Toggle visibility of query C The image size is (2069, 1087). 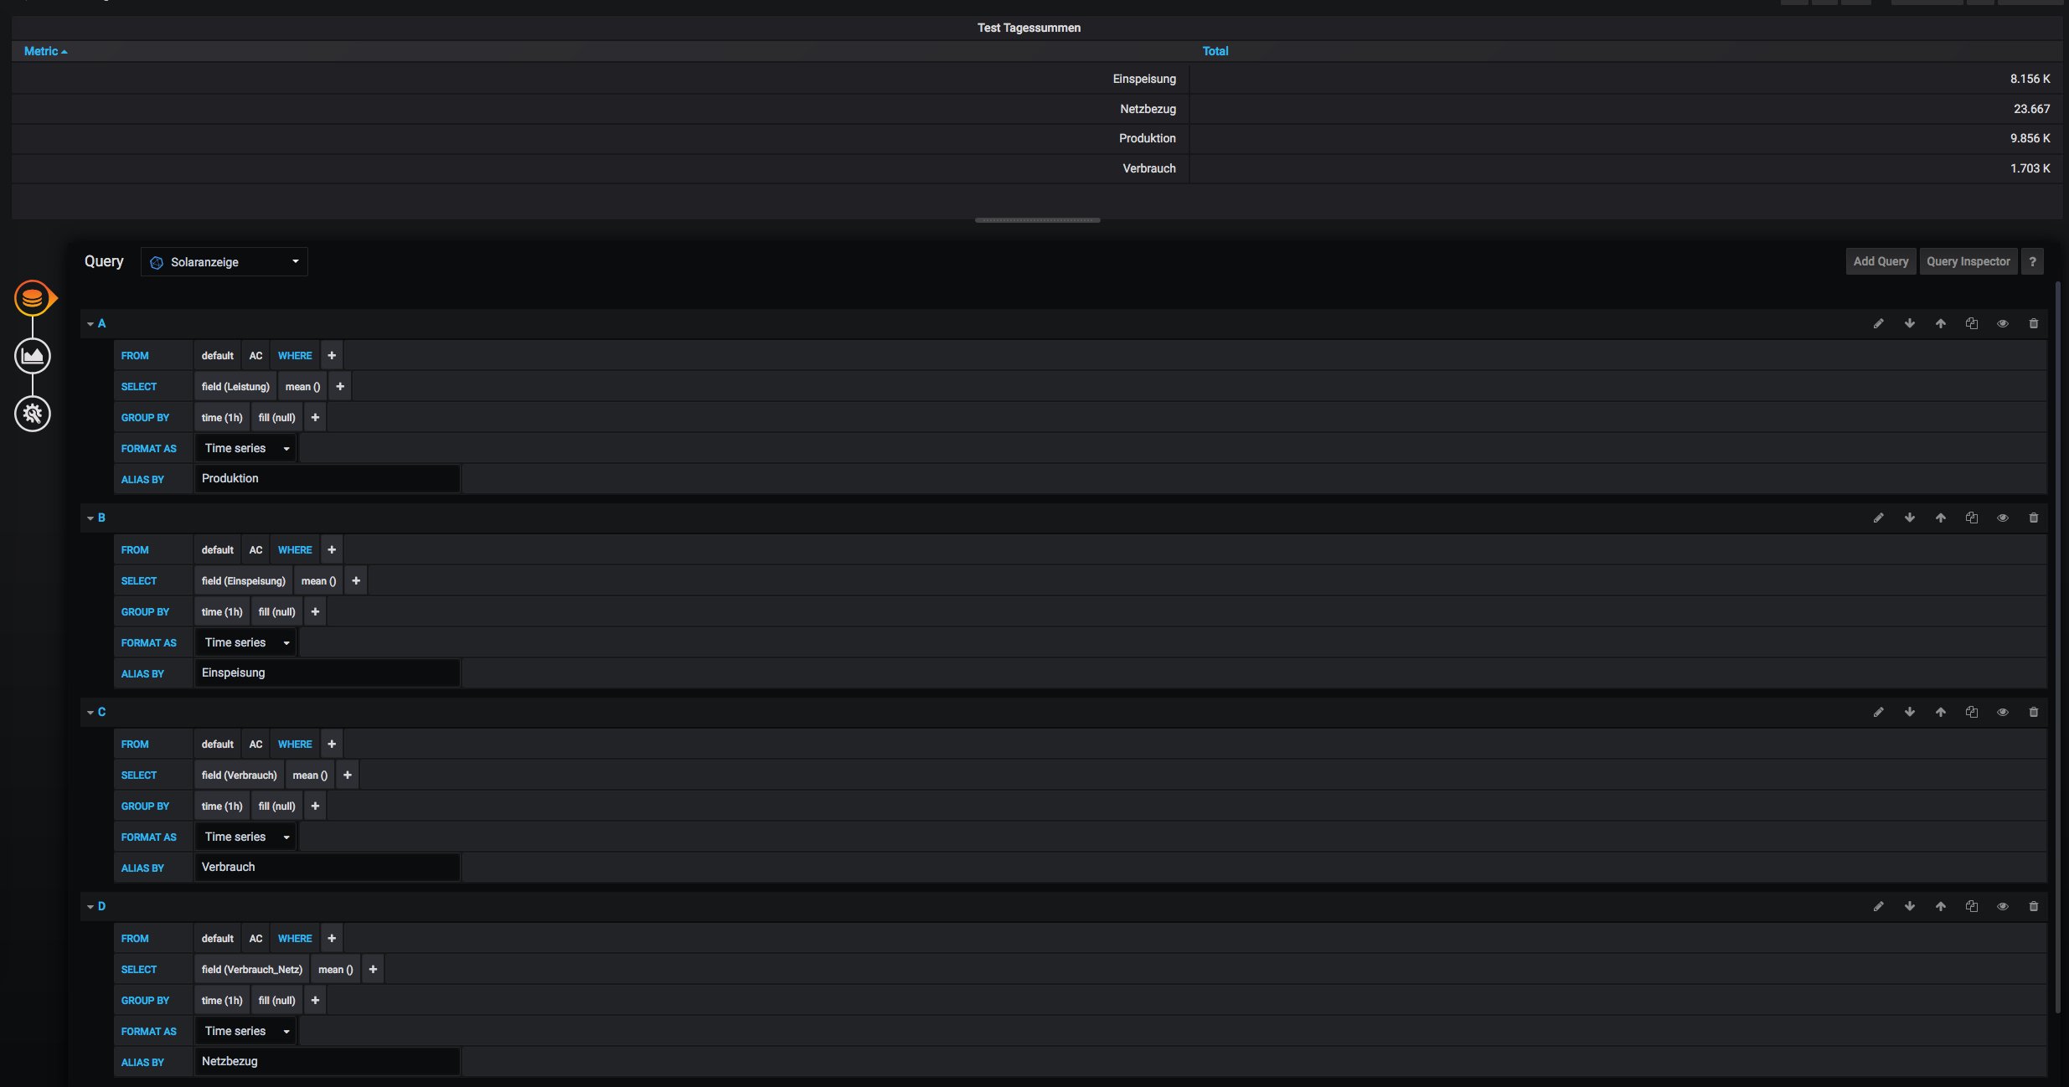[x=2002, y=713]
